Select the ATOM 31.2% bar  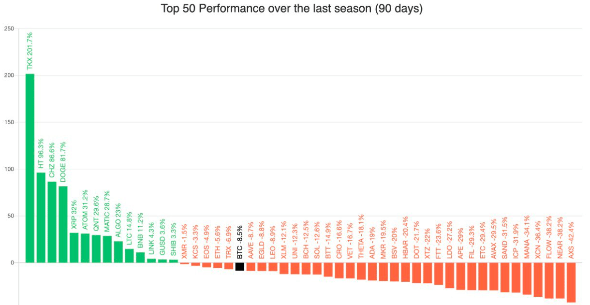click(x=85, y=248)
